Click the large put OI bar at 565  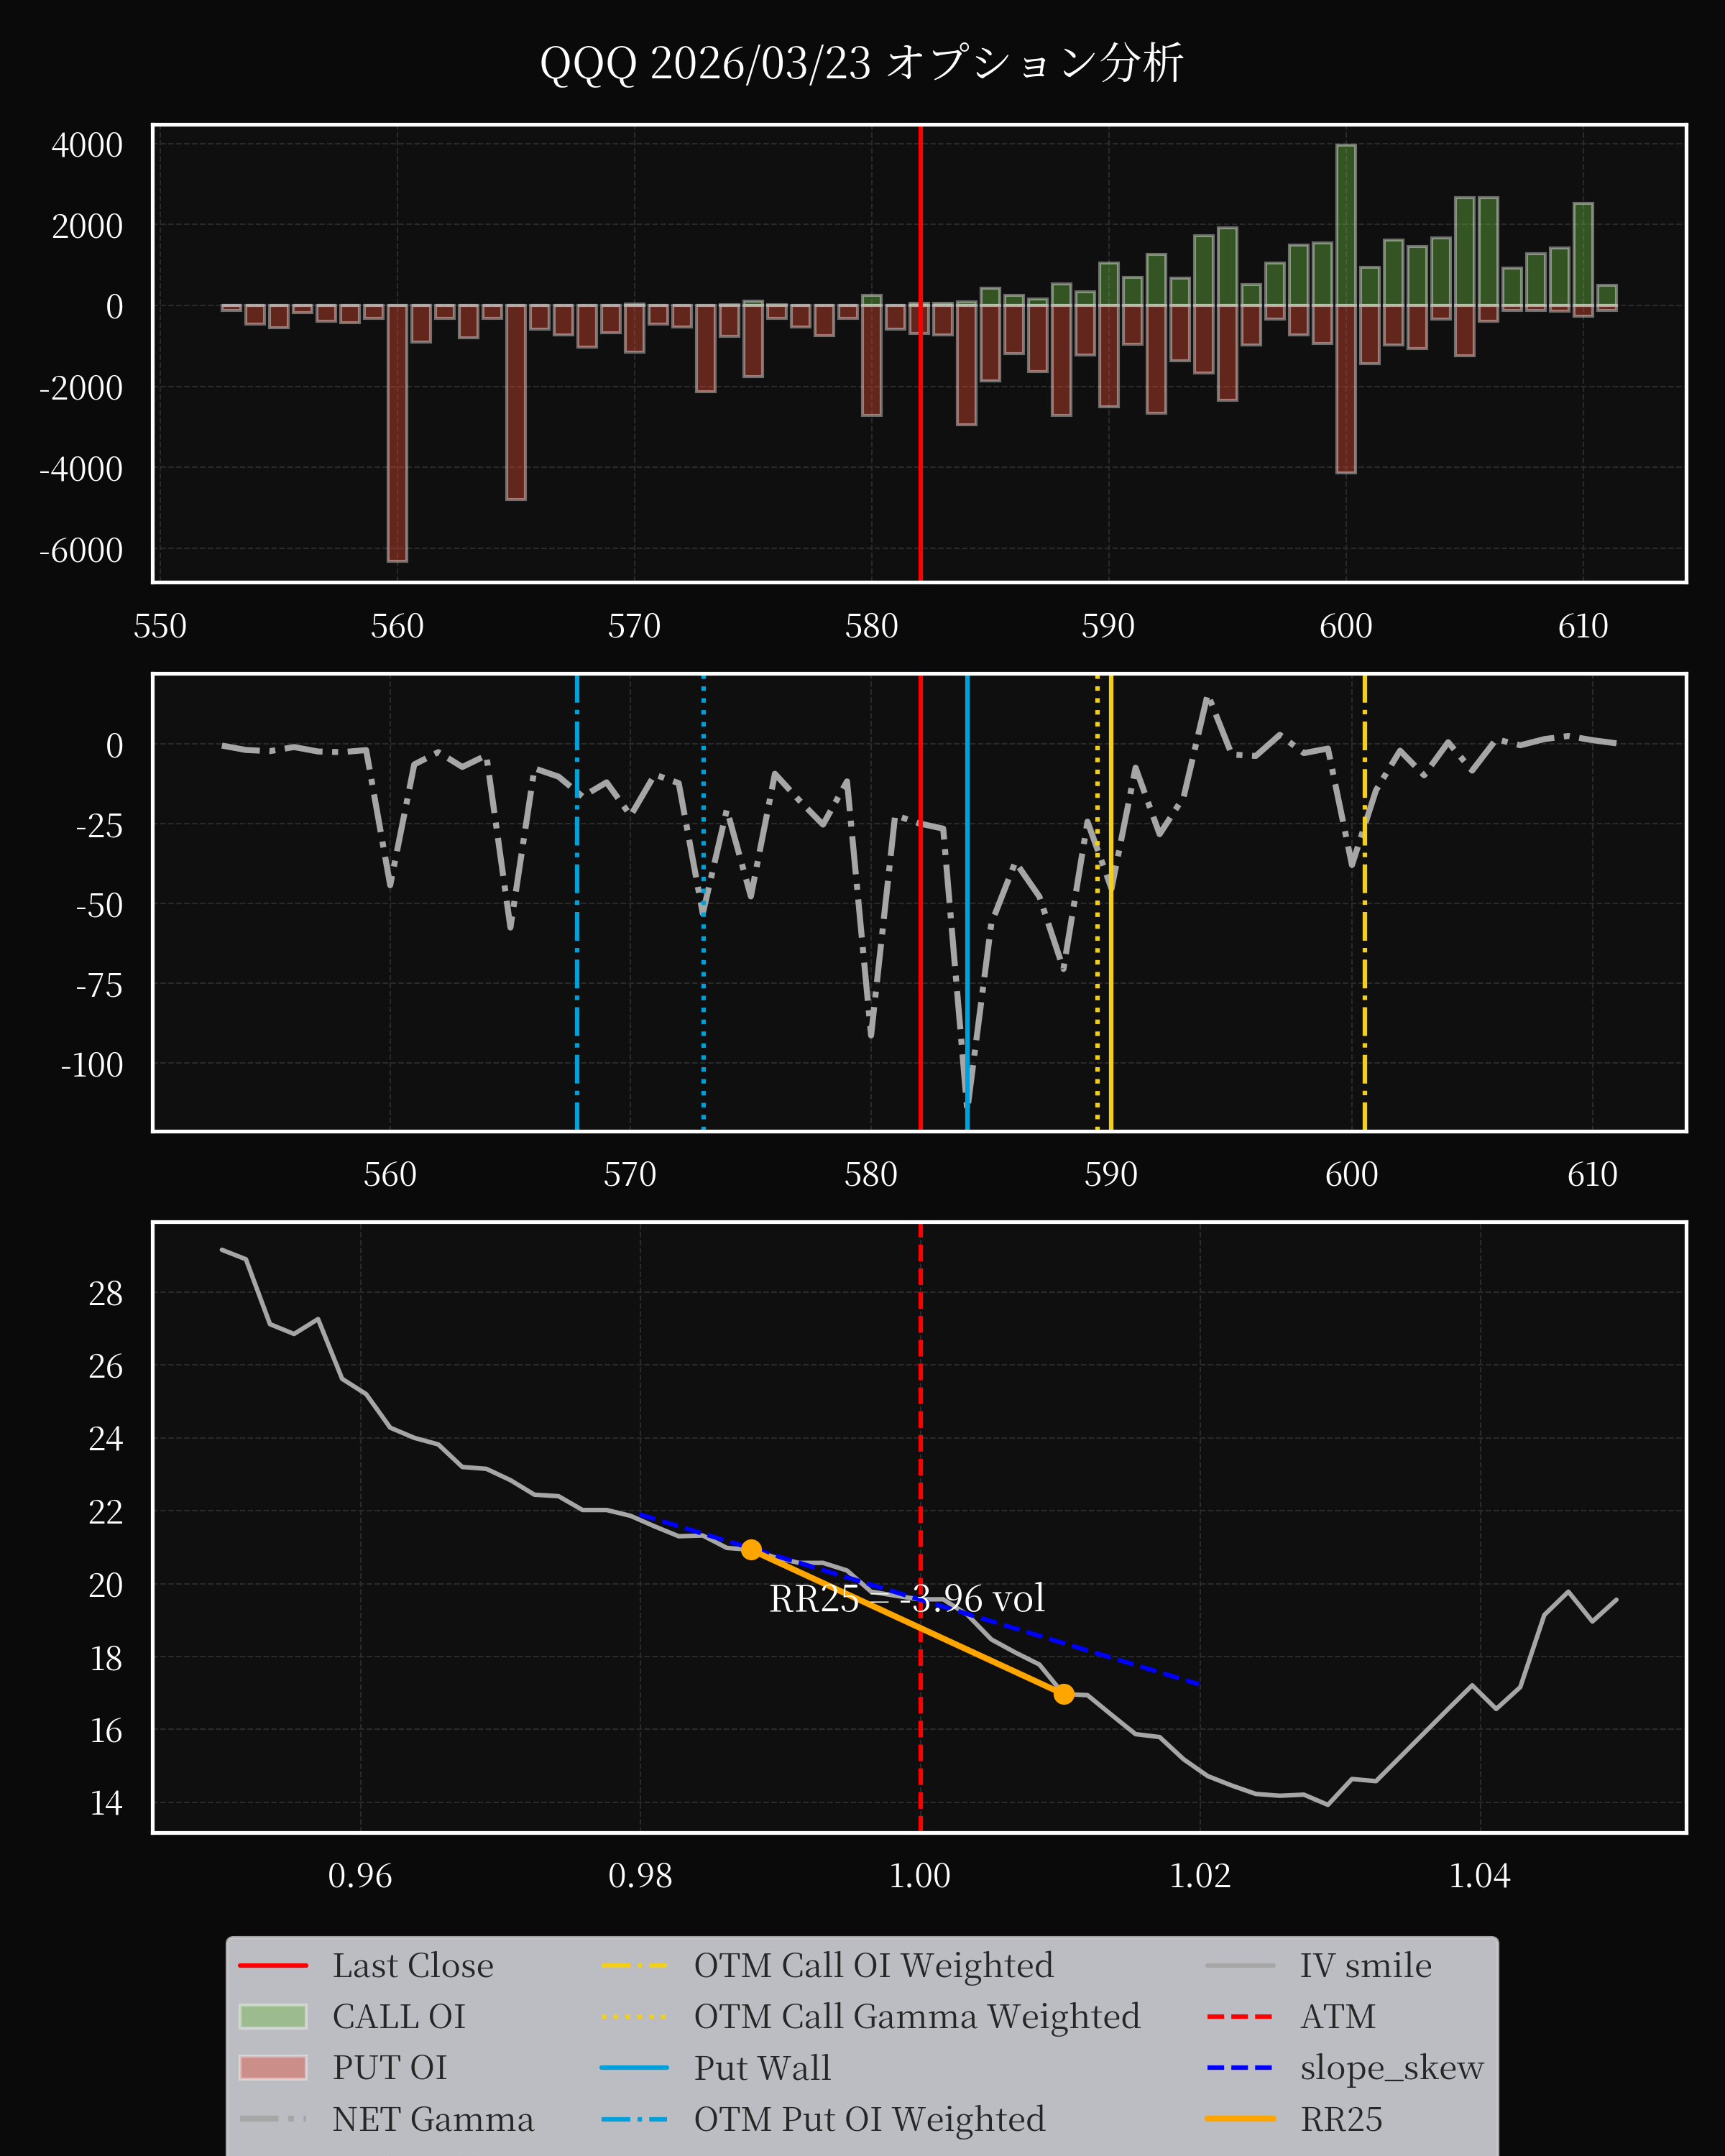coord(515,402)
